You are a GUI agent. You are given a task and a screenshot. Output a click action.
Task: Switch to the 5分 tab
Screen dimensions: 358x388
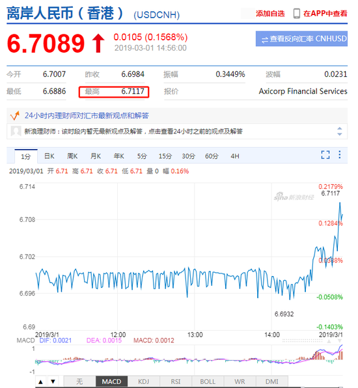pos(142,156)
